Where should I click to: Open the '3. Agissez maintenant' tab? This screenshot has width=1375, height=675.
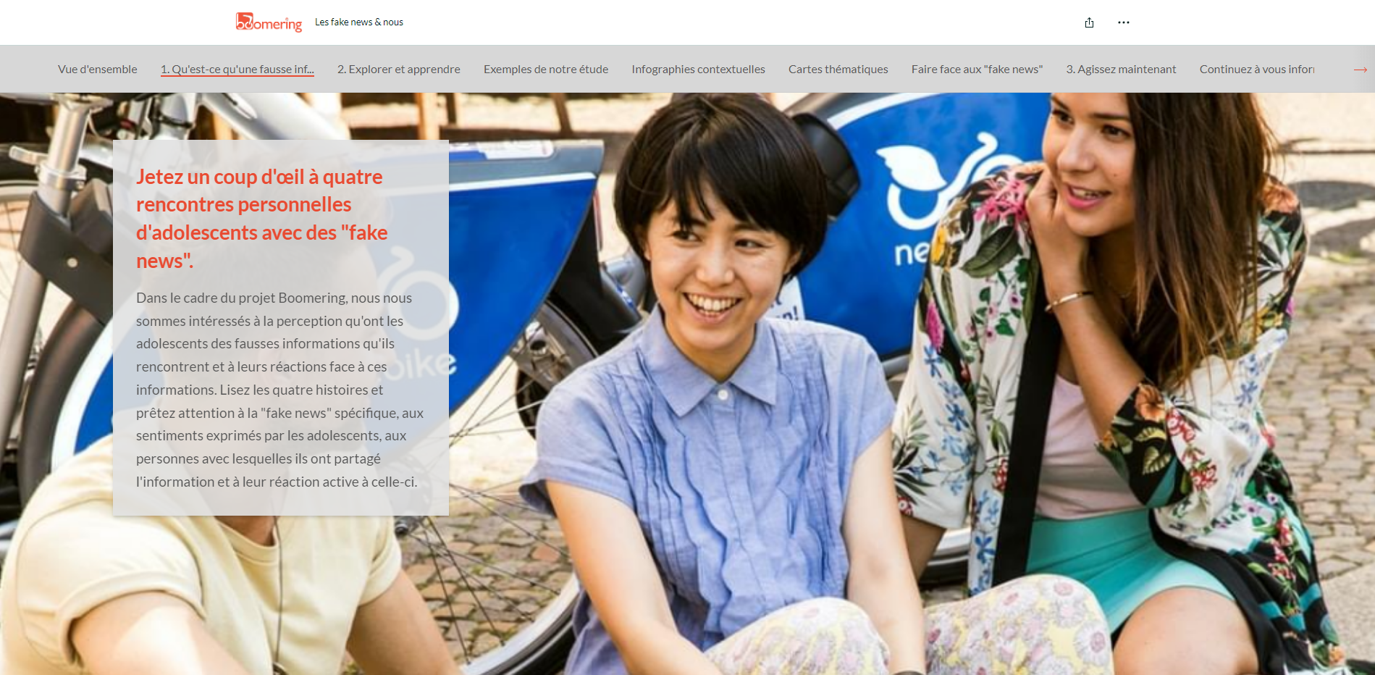[x=1121, y=70]
